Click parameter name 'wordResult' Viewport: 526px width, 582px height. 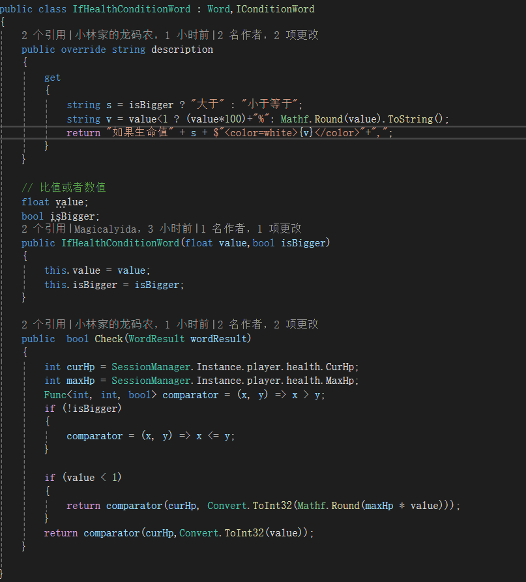coord(218,338)
